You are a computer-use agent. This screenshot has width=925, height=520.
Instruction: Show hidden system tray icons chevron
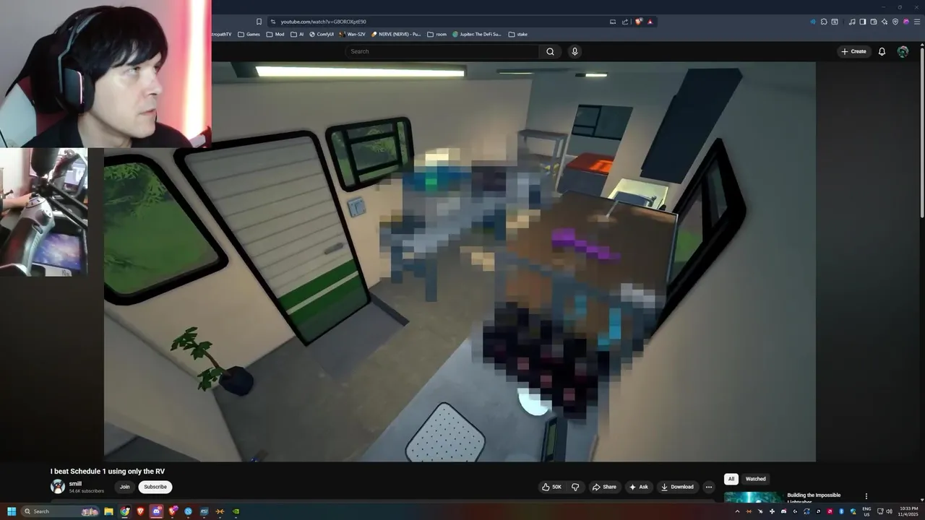click(737, 511)
